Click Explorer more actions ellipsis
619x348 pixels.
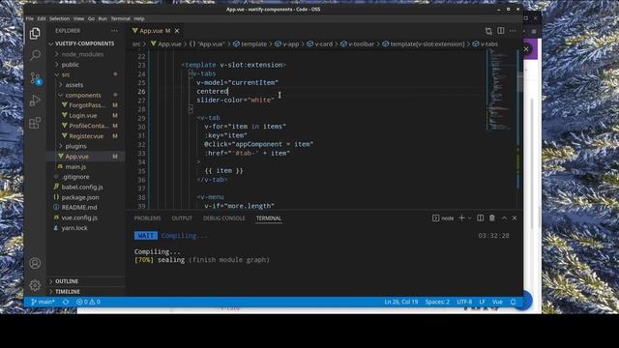pyautogui.click(x=114, y=31)
